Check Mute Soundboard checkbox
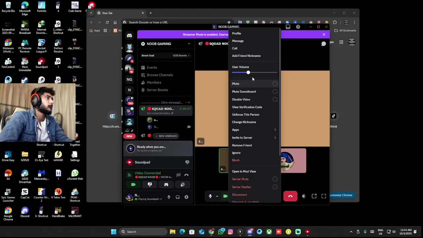The image size is (423, 238). click(275, 92)
